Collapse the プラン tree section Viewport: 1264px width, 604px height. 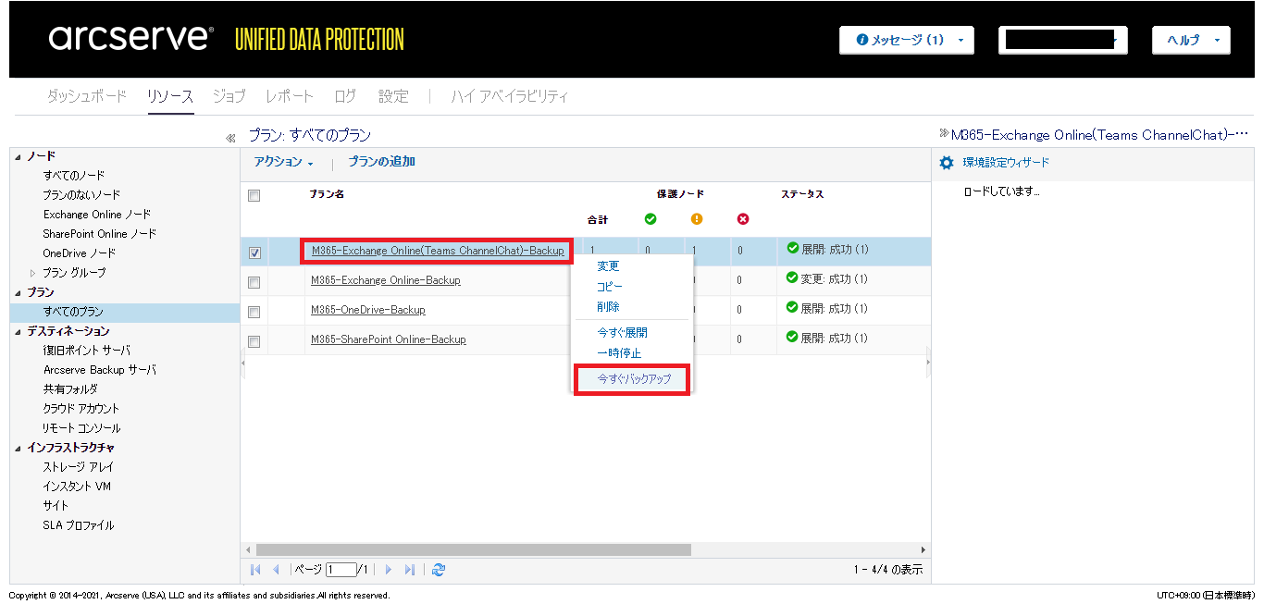19,292
